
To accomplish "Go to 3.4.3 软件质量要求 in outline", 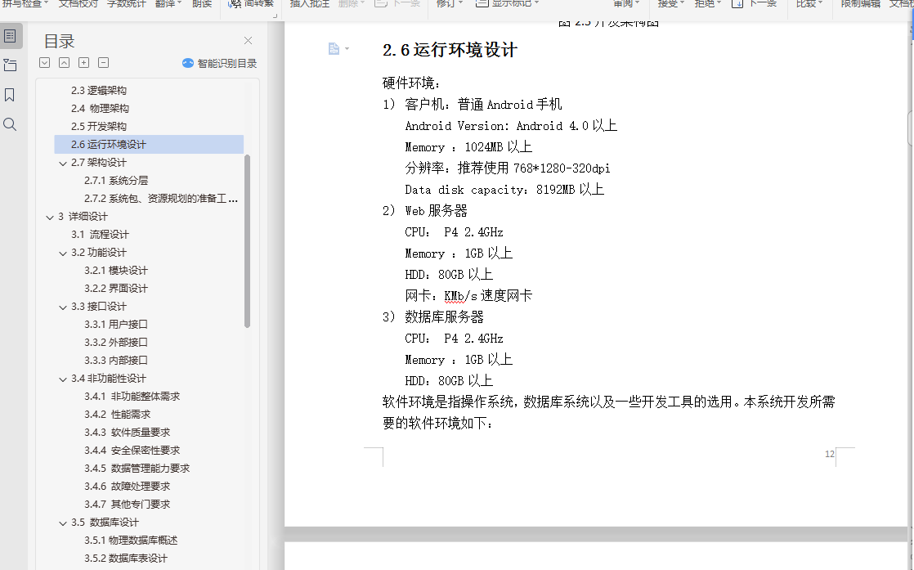I will [x=127, y=433].
